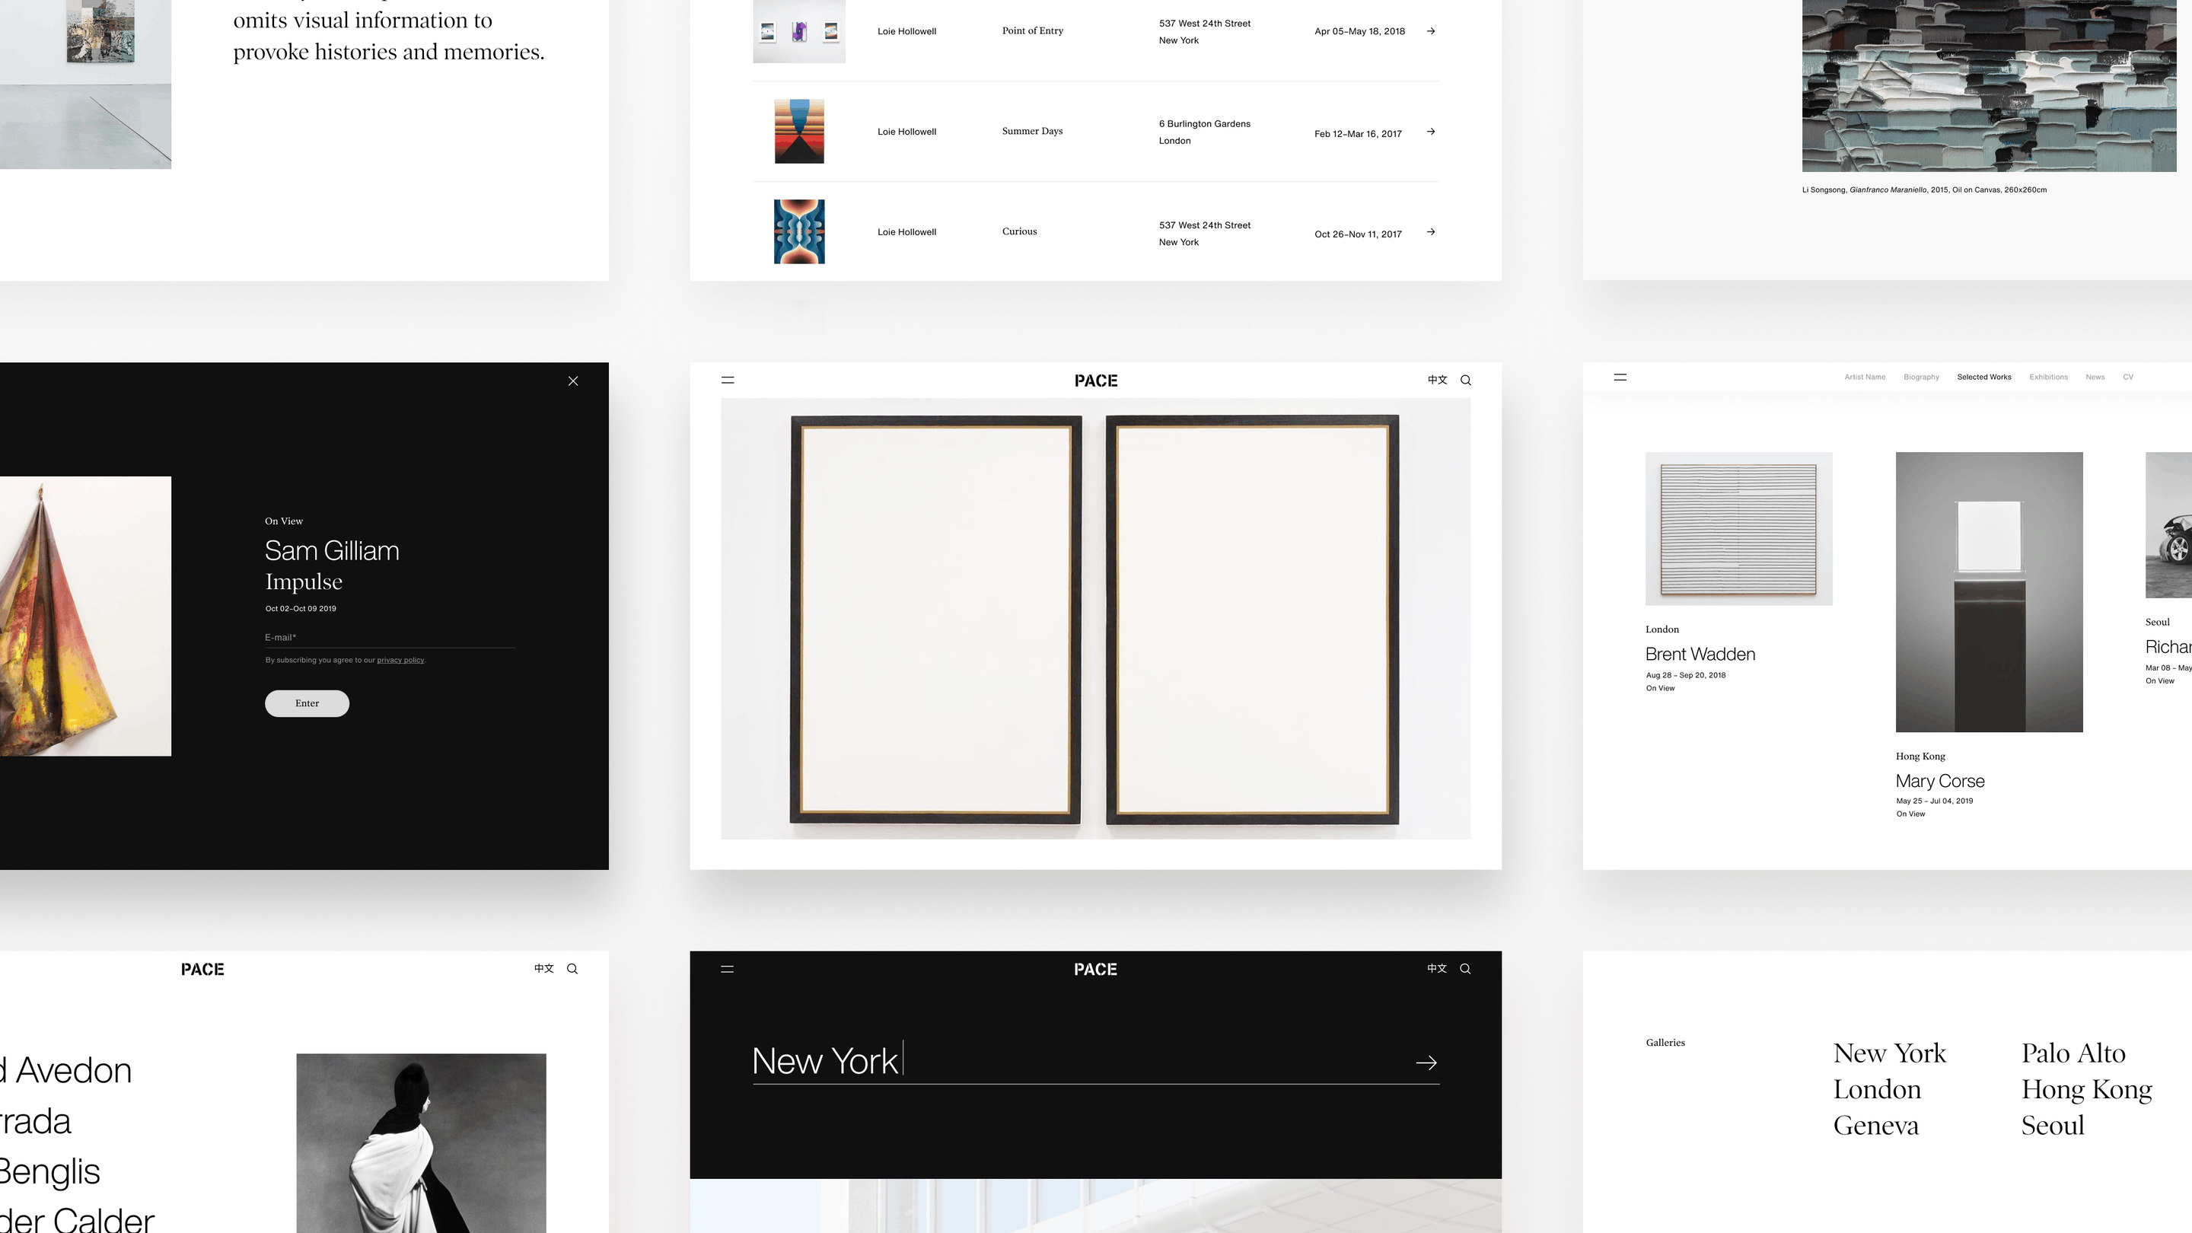The width and height of the screenshot is (2192, 1233).
Task: Select the Selected Works tab
Action: coord(1983,377)
